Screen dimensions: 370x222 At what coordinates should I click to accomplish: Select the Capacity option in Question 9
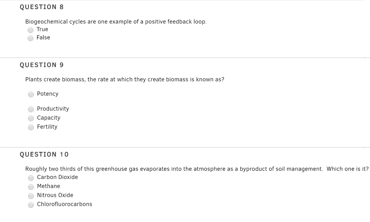click(x=31, y=118)
